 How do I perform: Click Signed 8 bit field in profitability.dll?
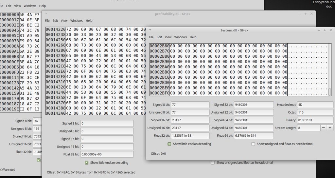point(107,123)
